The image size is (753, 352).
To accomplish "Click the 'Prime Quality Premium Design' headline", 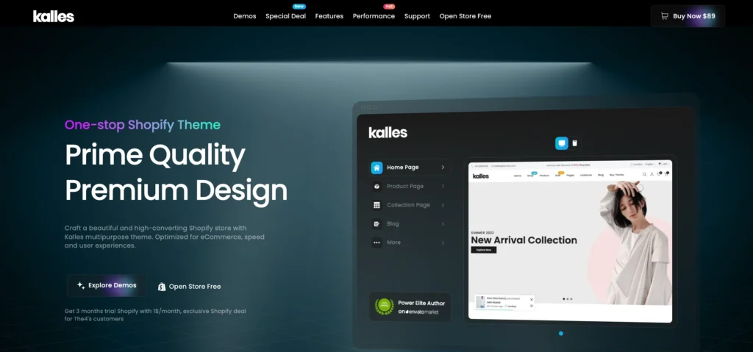I will (176, 173).
